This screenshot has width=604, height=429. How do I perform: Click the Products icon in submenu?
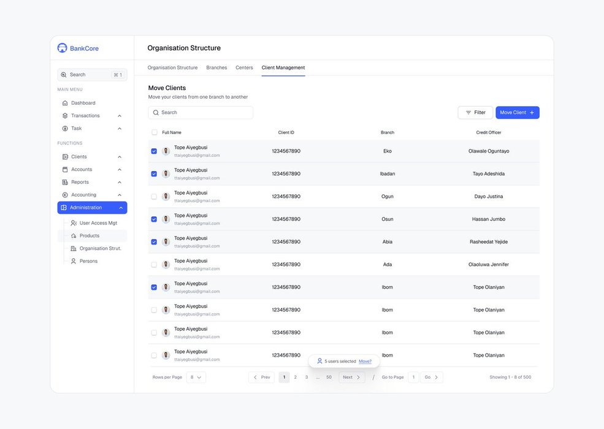(x=74, y=236)
